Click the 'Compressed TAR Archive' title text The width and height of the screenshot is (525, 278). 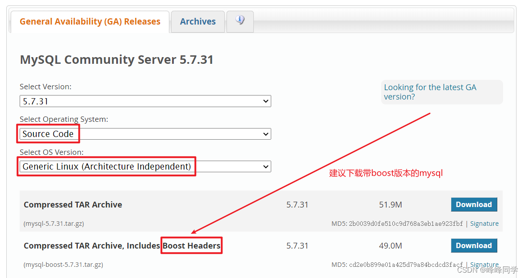pyautogui.click(x=73, y=205)
